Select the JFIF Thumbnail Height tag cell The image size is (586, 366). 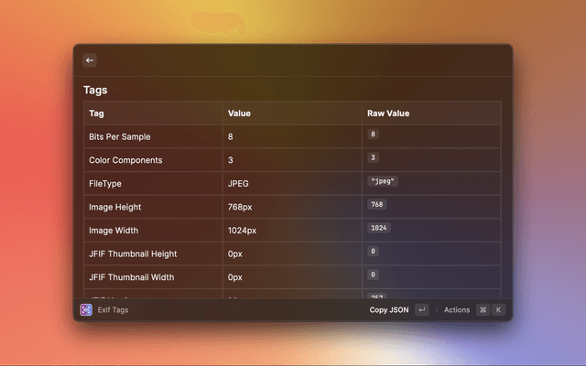(133, 253)
